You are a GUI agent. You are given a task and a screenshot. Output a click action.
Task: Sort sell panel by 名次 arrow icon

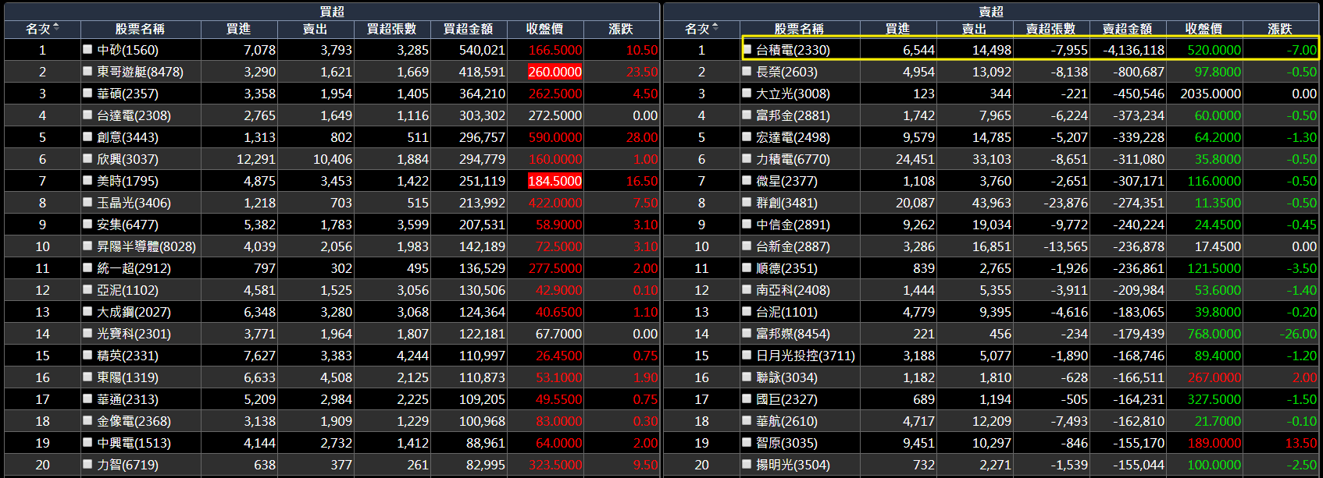click(x=715, y=28)
